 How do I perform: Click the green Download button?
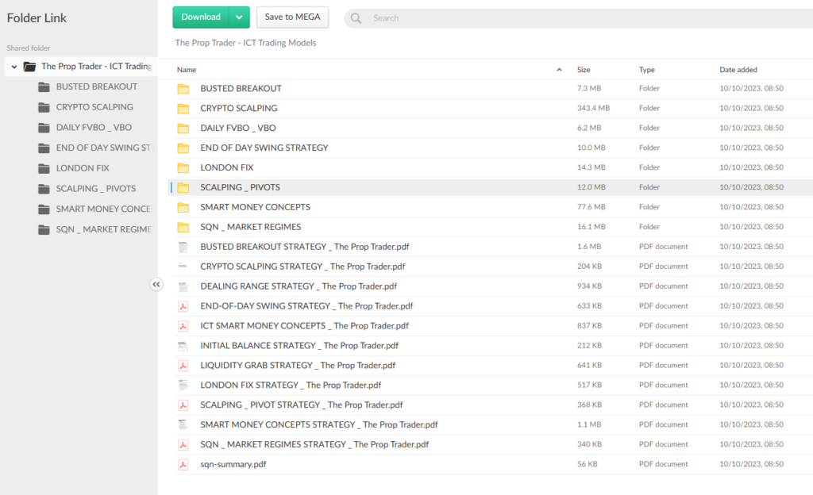pos(201,17)
